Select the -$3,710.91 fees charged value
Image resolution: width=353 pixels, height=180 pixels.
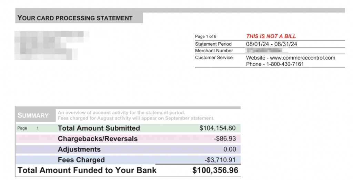pyautogui.click(x=220, y=160)
